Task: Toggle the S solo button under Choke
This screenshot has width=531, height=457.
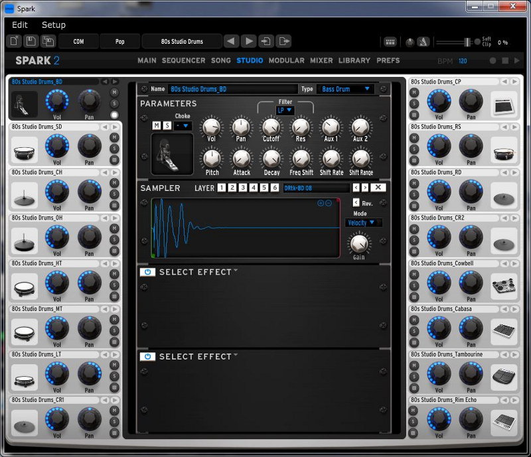Action: click(x=167, y=125)
